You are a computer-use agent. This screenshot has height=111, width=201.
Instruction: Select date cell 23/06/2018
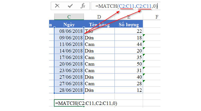pos(69,70)
